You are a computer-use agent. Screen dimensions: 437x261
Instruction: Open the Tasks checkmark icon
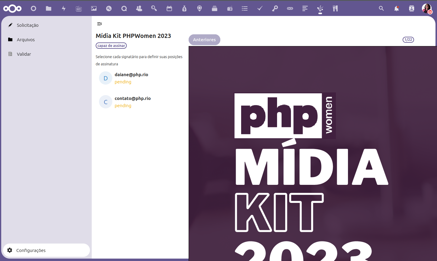[260, 8]
